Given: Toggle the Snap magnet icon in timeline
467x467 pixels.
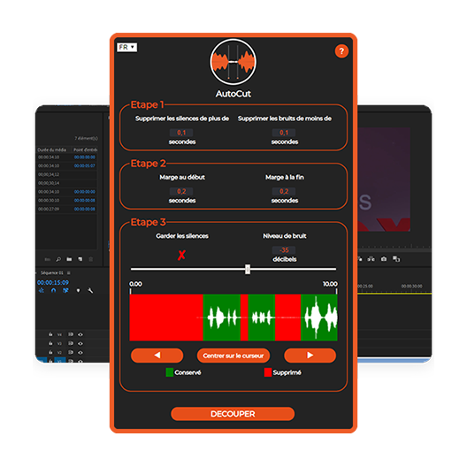Looking at the screenshot, I should coord(53,290).
